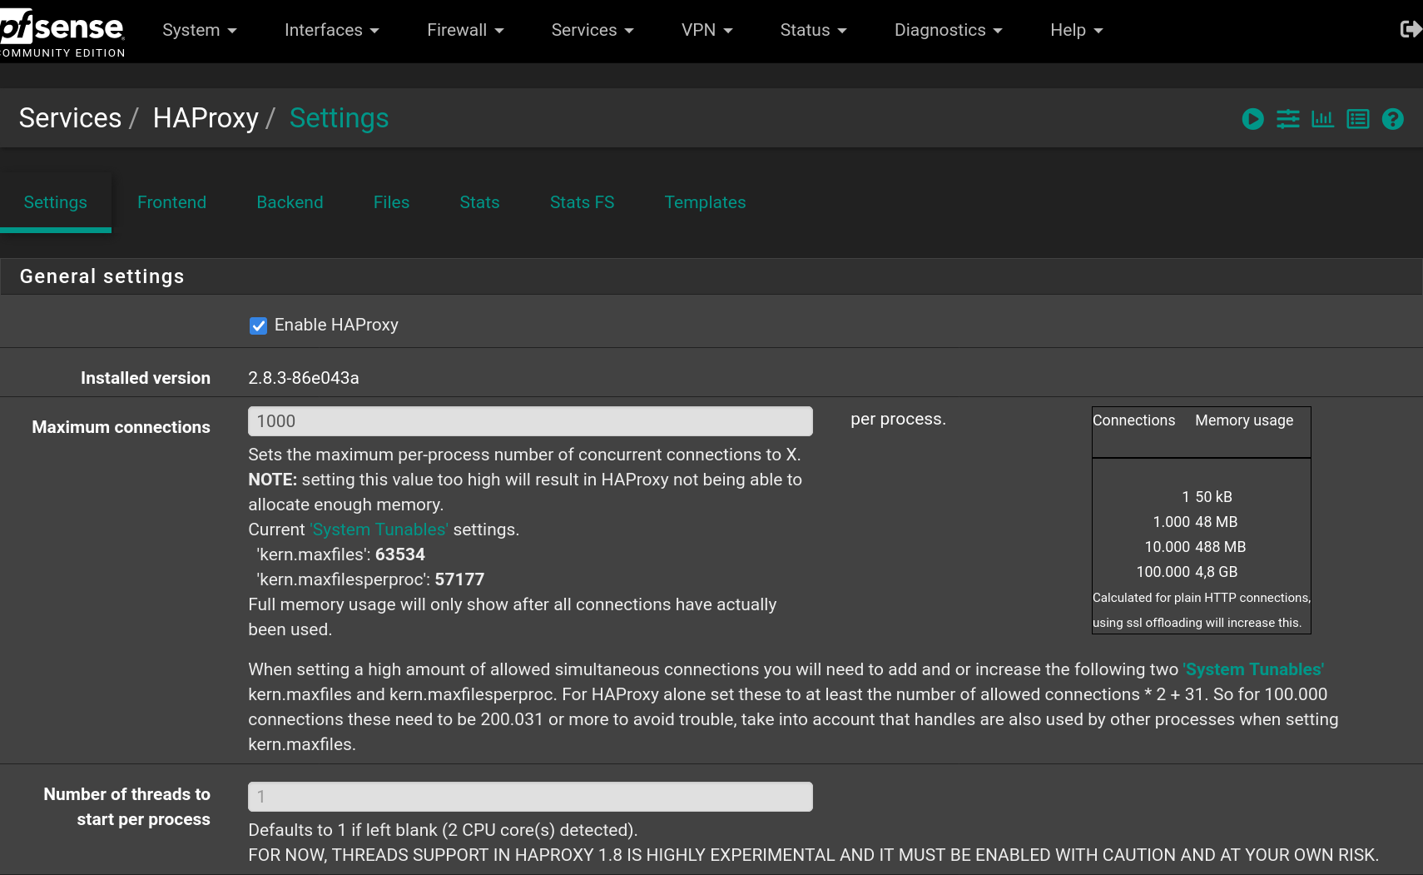Click the Maximum connections input field
This screenshot has width=1423, height=875.
[x=530, y=421]
